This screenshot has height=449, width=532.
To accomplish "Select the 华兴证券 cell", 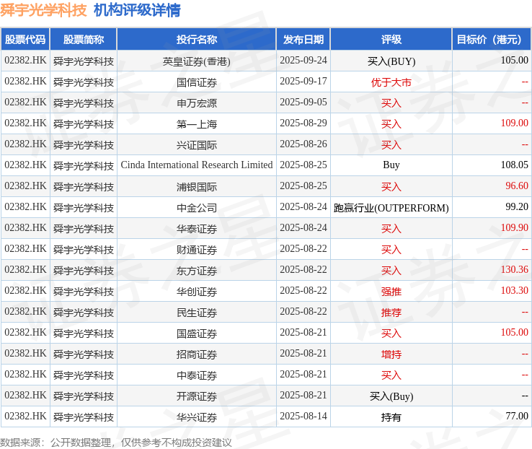I will coord(197,417).
